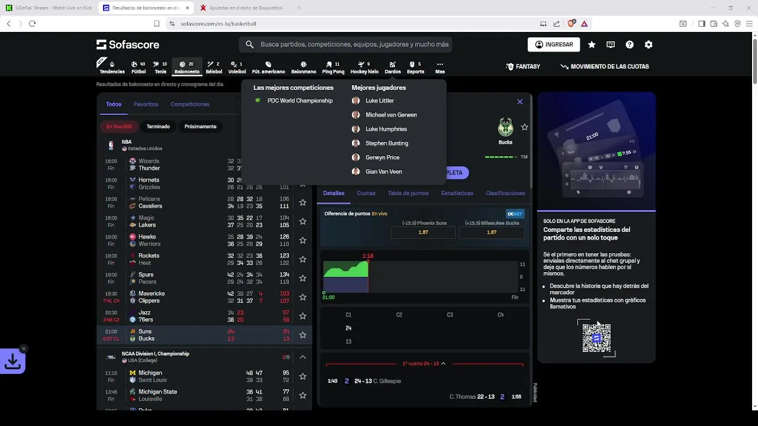758x426 pixels.
Task: Filter by En Vivo (20)
Action: (119, 127)
